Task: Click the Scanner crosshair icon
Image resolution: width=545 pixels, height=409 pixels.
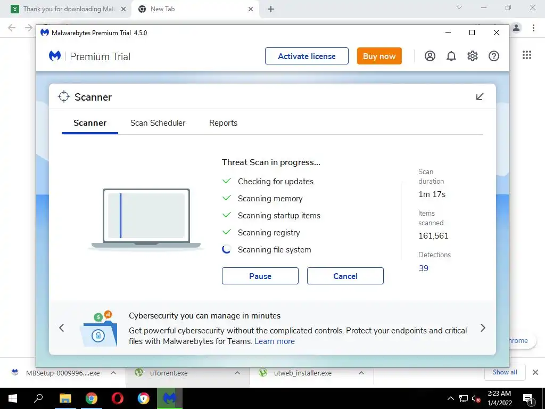Action: (64, 97)
